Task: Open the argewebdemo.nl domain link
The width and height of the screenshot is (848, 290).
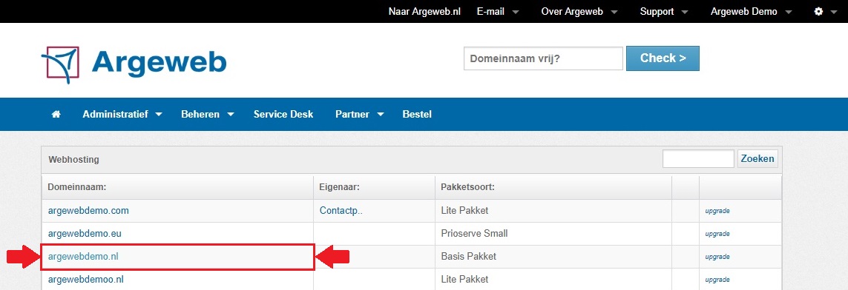Action: [83, 257]
